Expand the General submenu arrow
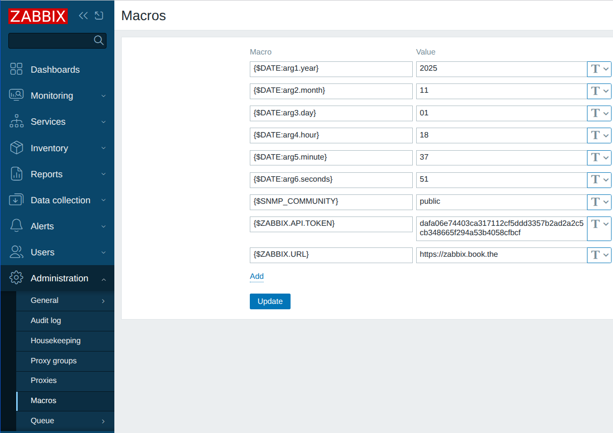 point(103,301)
